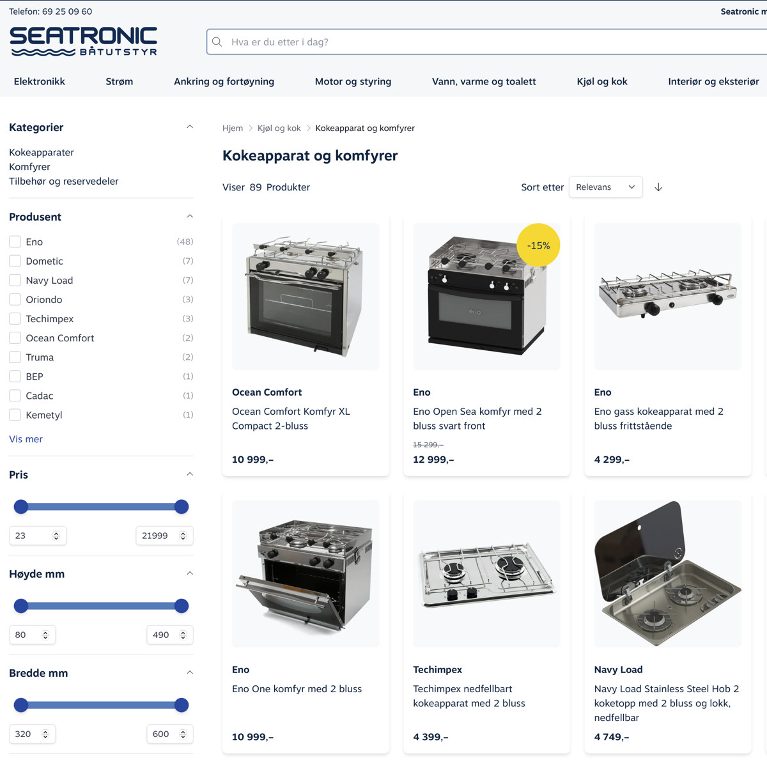767x767 pixels.
Task: Go to the Kokeapparater category
Action: (x=42, y=152)
